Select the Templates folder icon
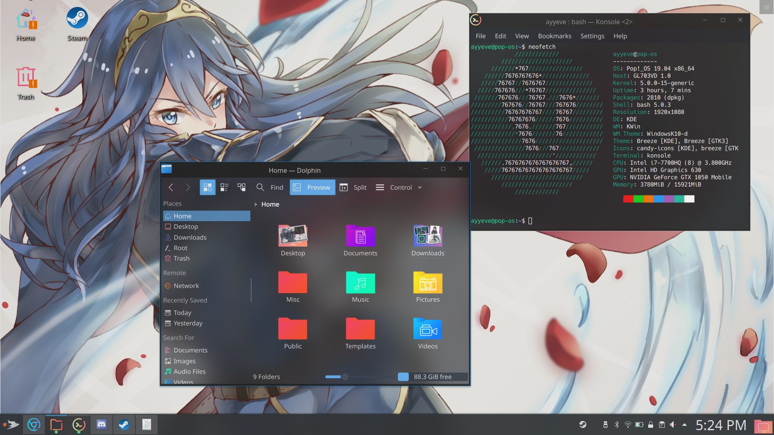The image size is (774, 435). pos(360,334)
